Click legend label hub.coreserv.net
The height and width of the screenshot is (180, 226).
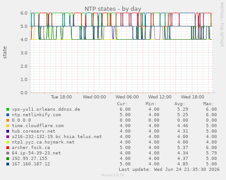pyautogui.click(x=34, y=131)
